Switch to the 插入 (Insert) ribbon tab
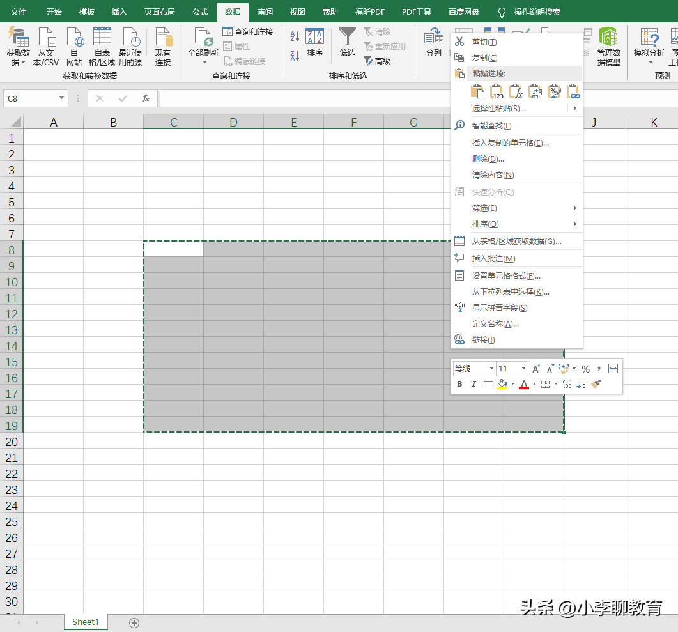 (x=119, y=12)
